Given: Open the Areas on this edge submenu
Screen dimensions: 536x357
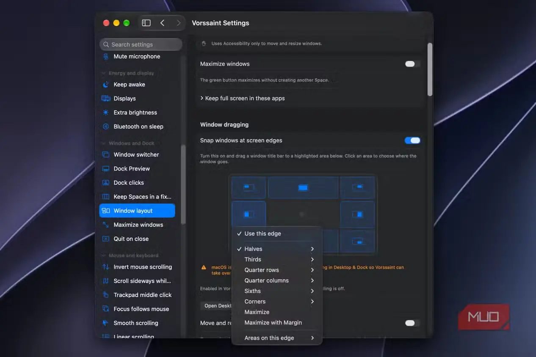Looking at the screenshot, I should [312, 338].
